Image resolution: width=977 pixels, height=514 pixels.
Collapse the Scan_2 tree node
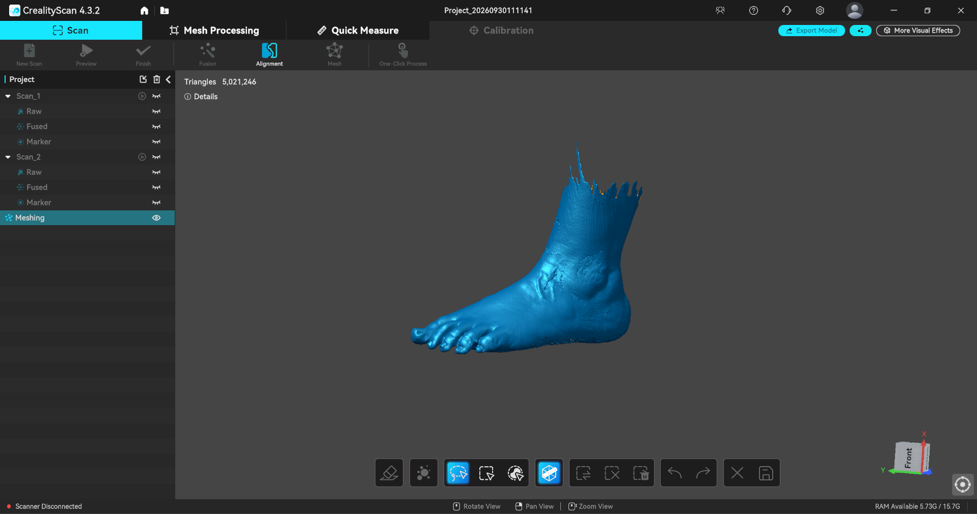tap(8, 157)
